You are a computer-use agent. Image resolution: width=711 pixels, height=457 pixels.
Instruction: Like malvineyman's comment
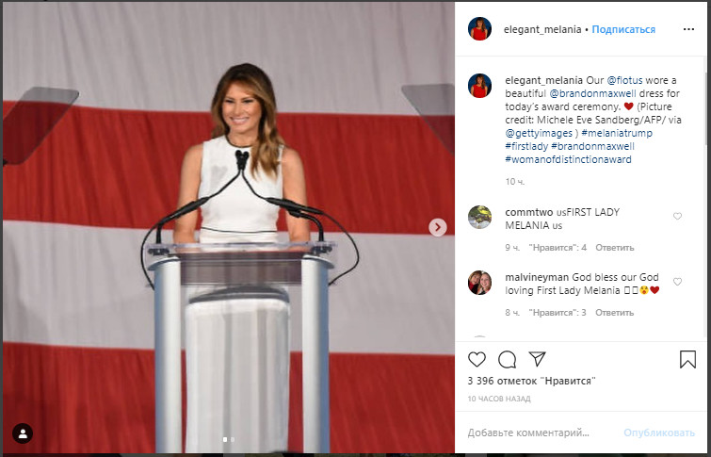(x=677, y=282)
